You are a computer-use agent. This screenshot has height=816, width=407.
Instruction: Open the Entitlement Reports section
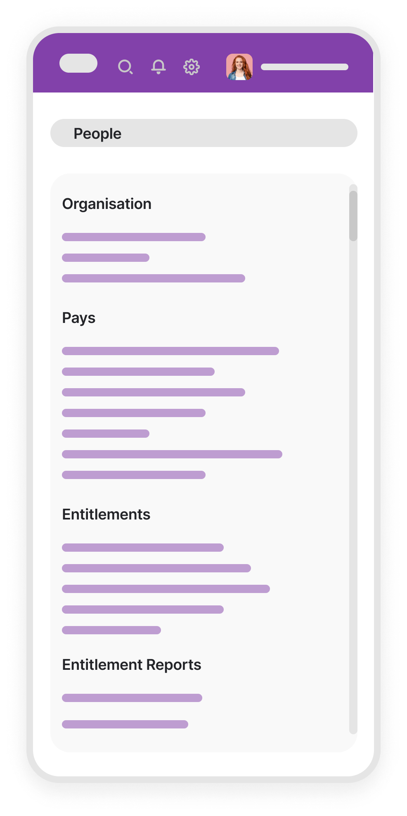click(x=131, y=664)
